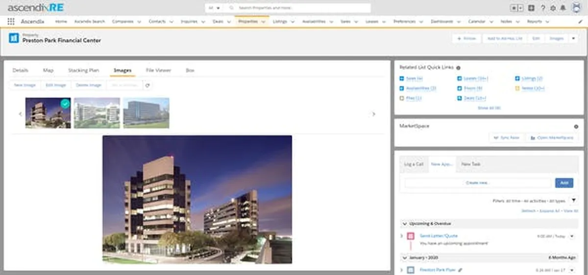Click the Add to Ad-Hoc List button
Screen dimensions: 588x275
pos(504,38)
